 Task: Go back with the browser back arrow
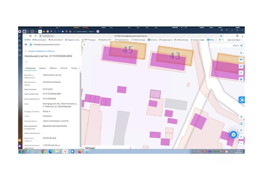coord(25,36)
